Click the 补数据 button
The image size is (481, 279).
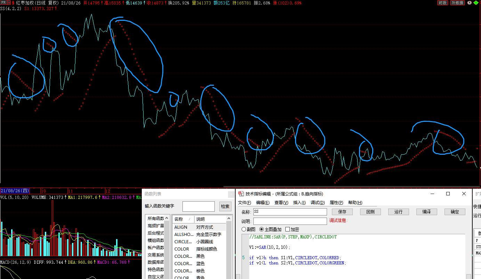pyautogui.click(x=457, y=3)
